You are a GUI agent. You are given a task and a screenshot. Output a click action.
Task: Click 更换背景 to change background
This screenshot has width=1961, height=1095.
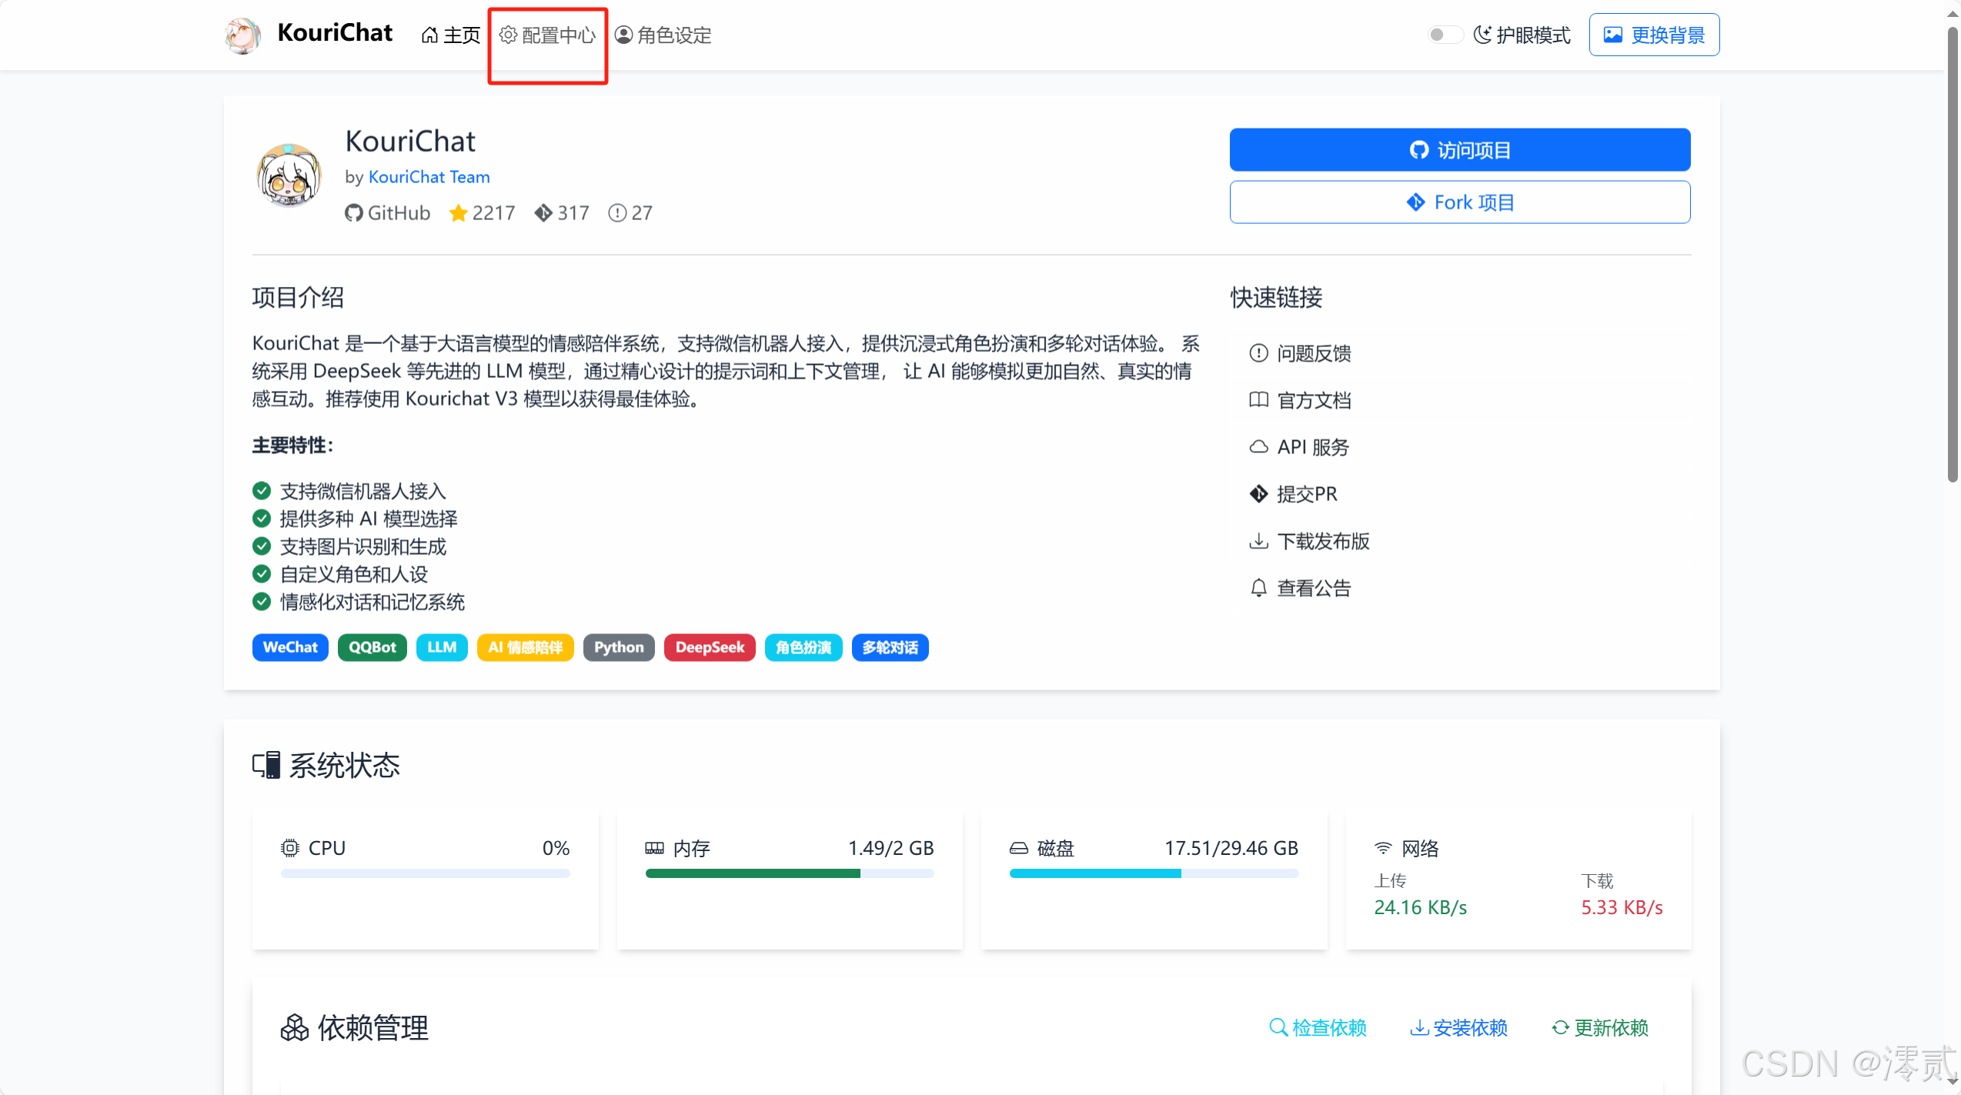1653,34
